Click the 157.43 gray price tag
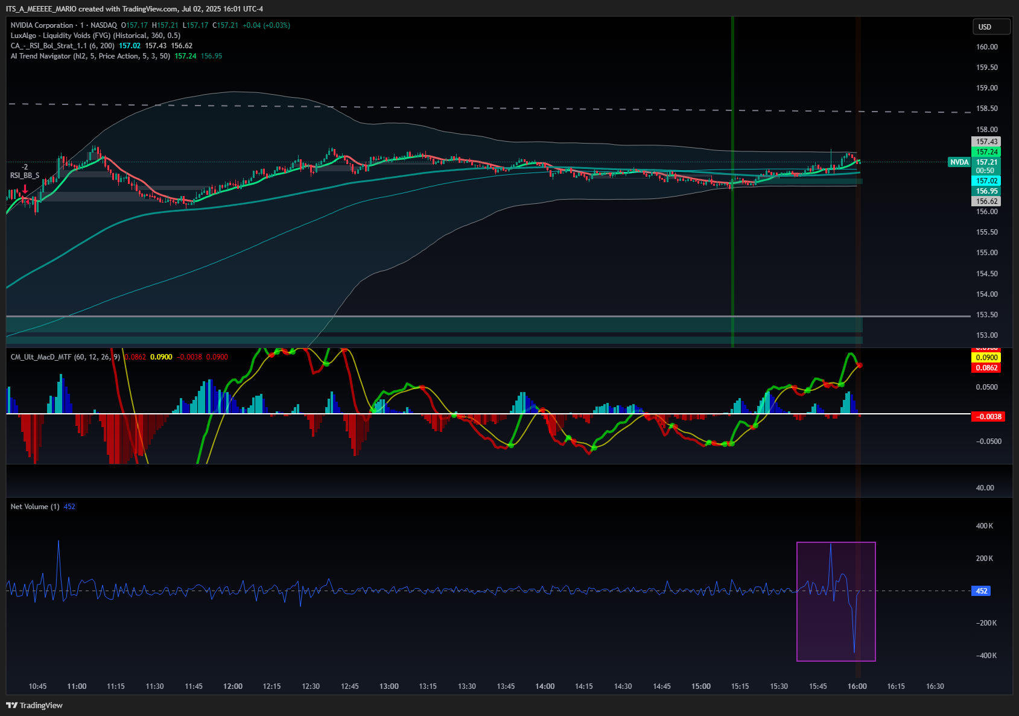The width and height of the screenshot is (1019, 716). [986, 142]
